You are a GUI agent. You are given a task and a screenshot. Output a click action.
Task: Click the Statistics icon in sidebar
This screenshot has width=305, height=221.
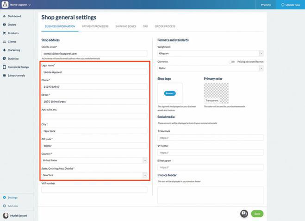point(4,58)
